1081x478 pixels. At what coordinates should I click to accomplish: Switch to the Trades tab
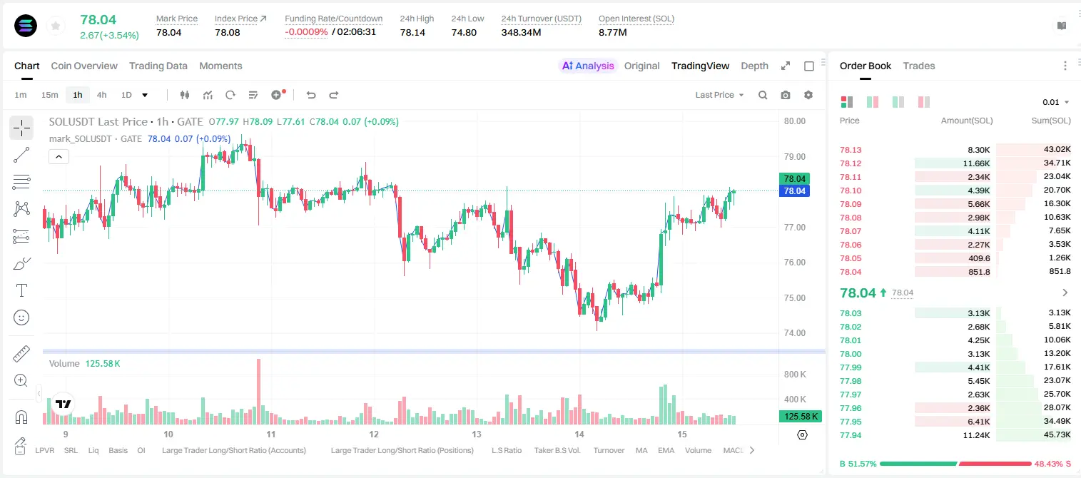(918, 66)
